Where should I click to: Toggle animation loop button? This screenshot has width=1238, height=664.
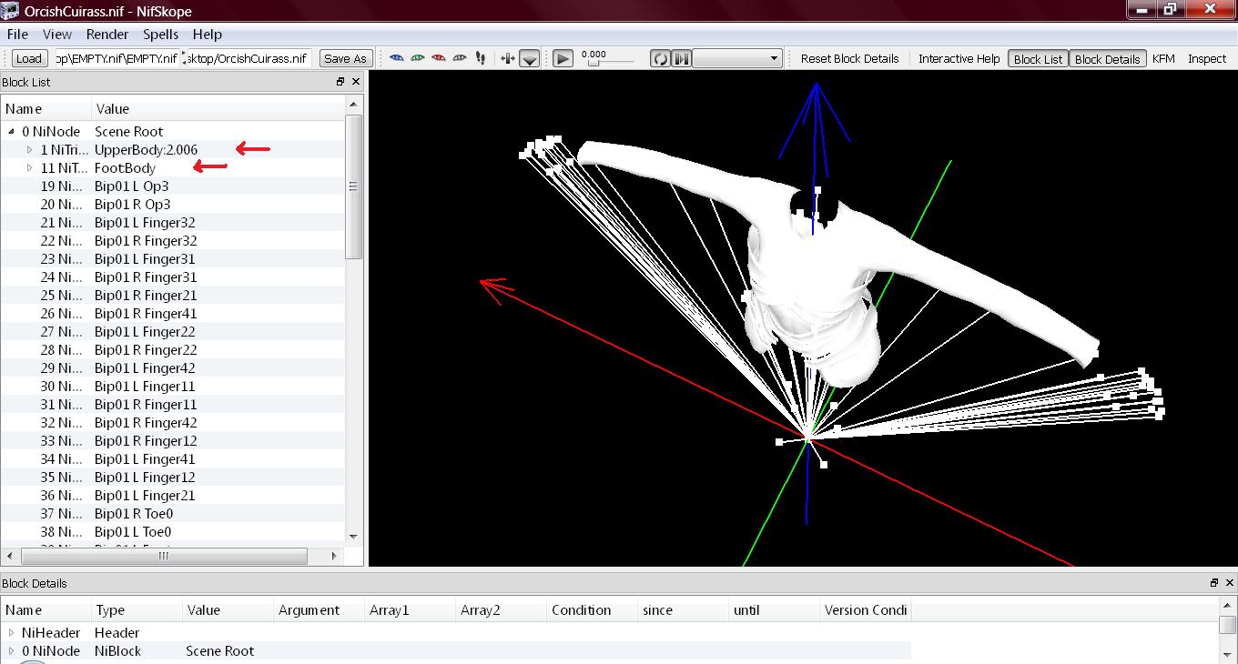(x=660, y=59)
